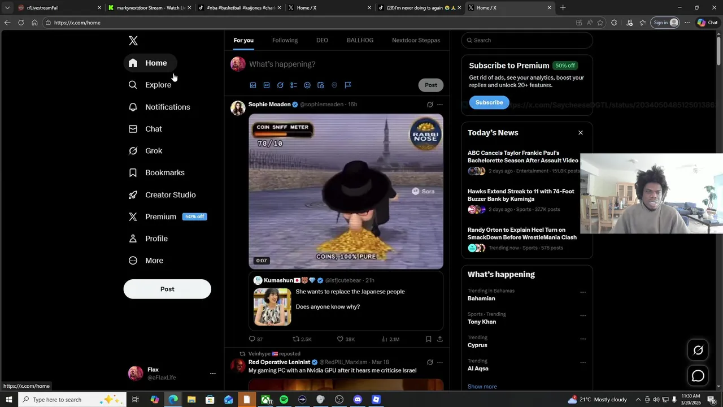Repost Sophie Meaden's post

(x=302, y=339)
